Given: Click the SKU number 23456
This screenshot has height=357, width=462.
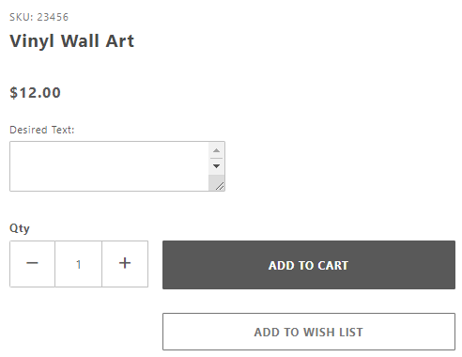Looking at the screenshot, I should (x=53, y=17).
